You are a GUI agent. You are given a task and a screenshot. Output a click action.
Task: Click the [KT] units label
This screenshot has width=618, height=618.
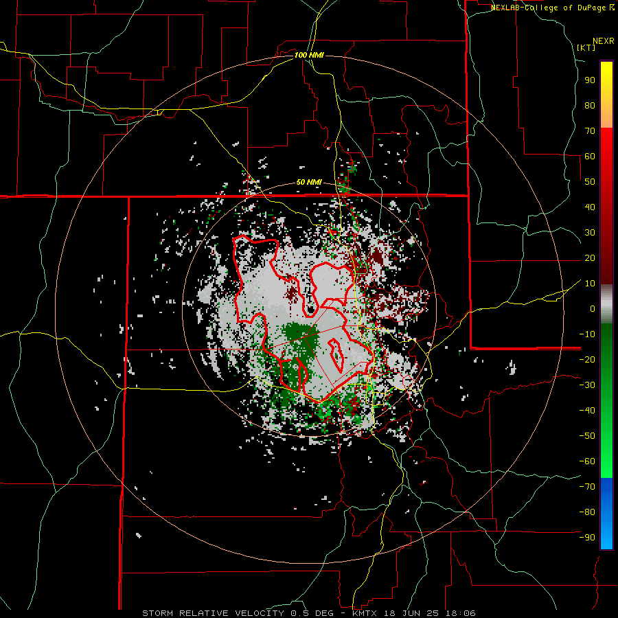pyautogui.click(x=586, y=47)
